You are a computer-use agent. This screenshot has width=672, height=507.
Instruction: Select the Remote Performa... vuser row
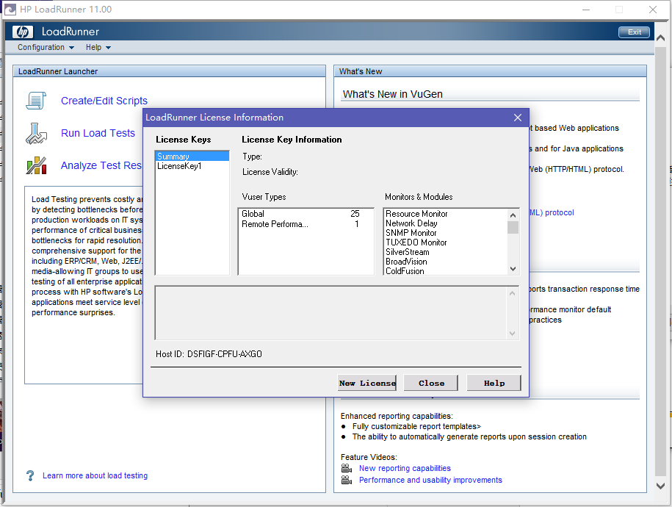[306, 224]
